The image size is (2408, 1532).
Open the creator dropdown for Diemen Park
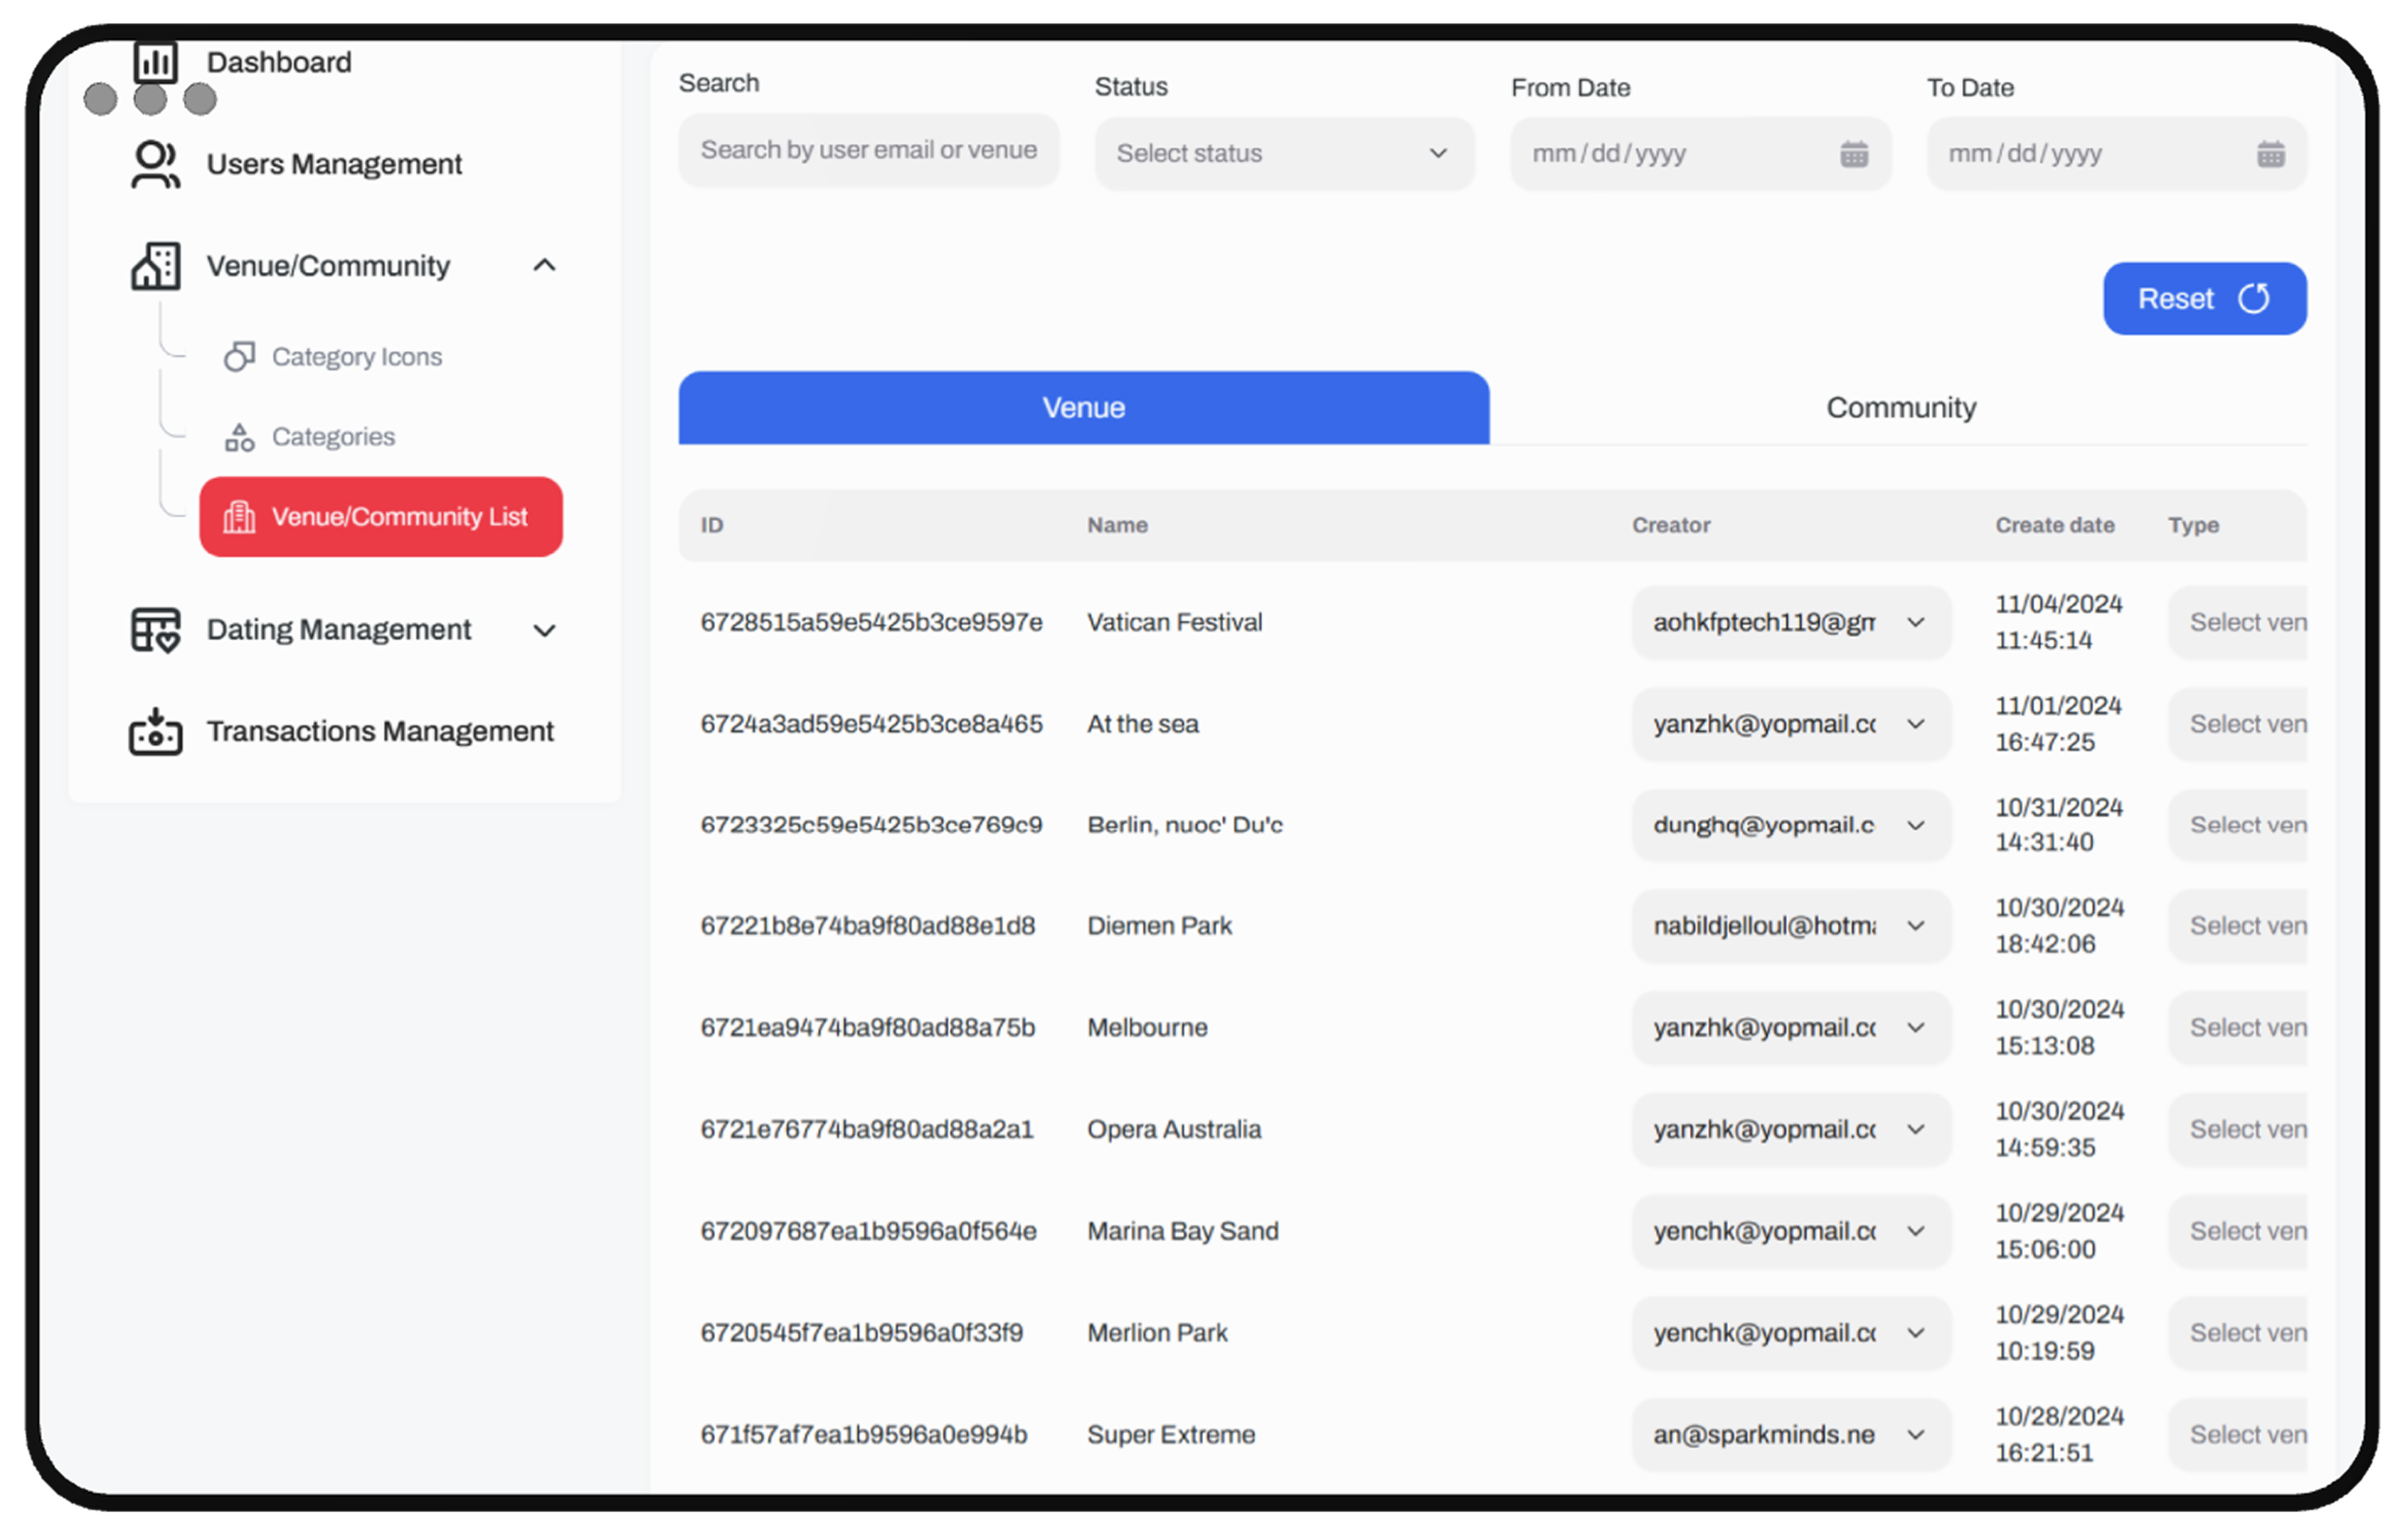click(x=1790, y=926)
